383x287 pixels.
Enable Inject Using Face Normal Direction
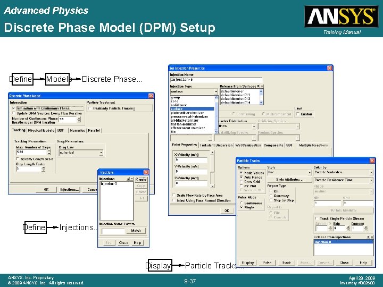174,200
